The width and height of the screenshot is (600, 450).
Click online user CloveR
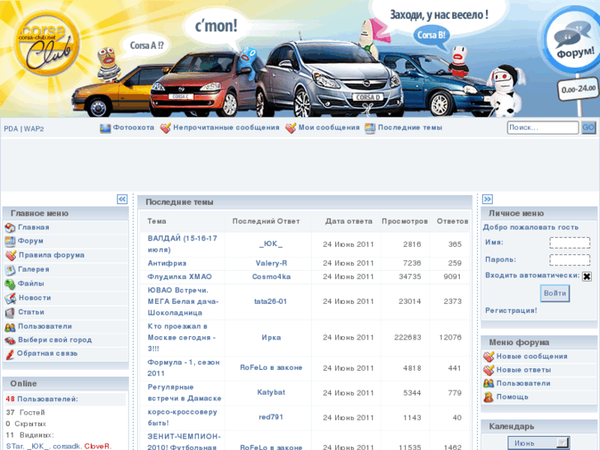(97, 446)
